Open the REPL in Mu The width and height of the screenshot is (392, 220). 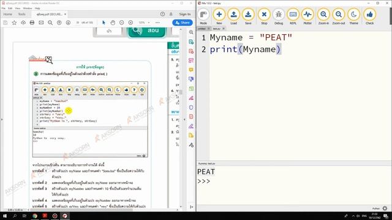coord(293,16)
